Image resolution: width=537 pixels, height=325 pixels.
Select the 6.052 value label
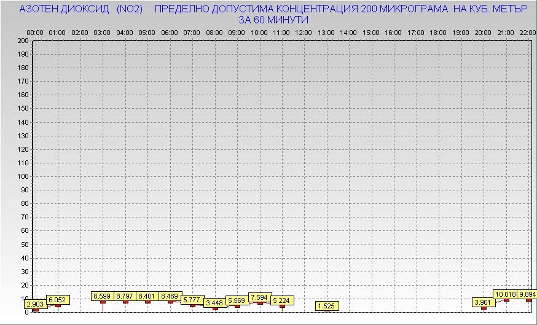tap(58, 299)
